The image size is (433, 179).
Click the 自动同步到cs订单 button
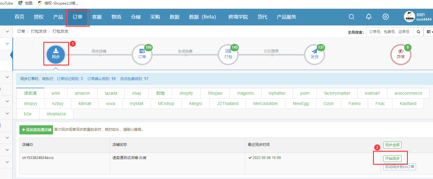point(399,167)
